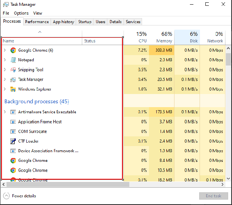The width and height of the screenshot is (232, 205).
Task: Click the End task button
Action: pos(213,196)
